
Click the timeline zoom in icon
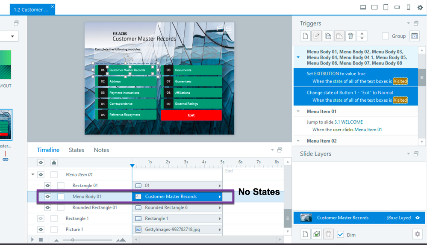121,240
